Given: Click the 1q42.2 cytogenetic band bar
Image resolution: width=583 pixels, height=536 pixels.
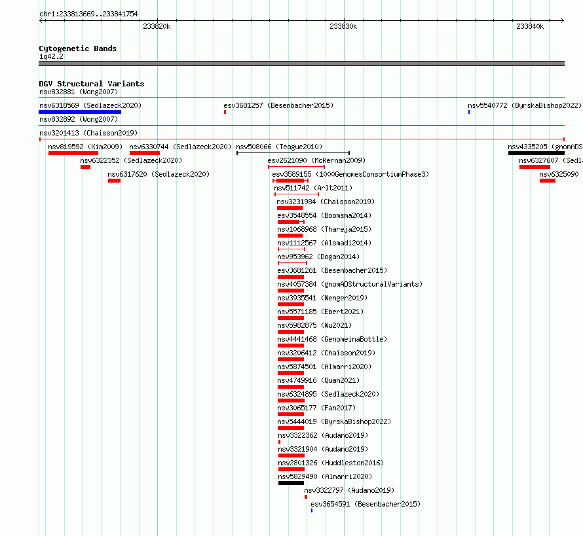Looking at the screenshot, I should 301,63.
